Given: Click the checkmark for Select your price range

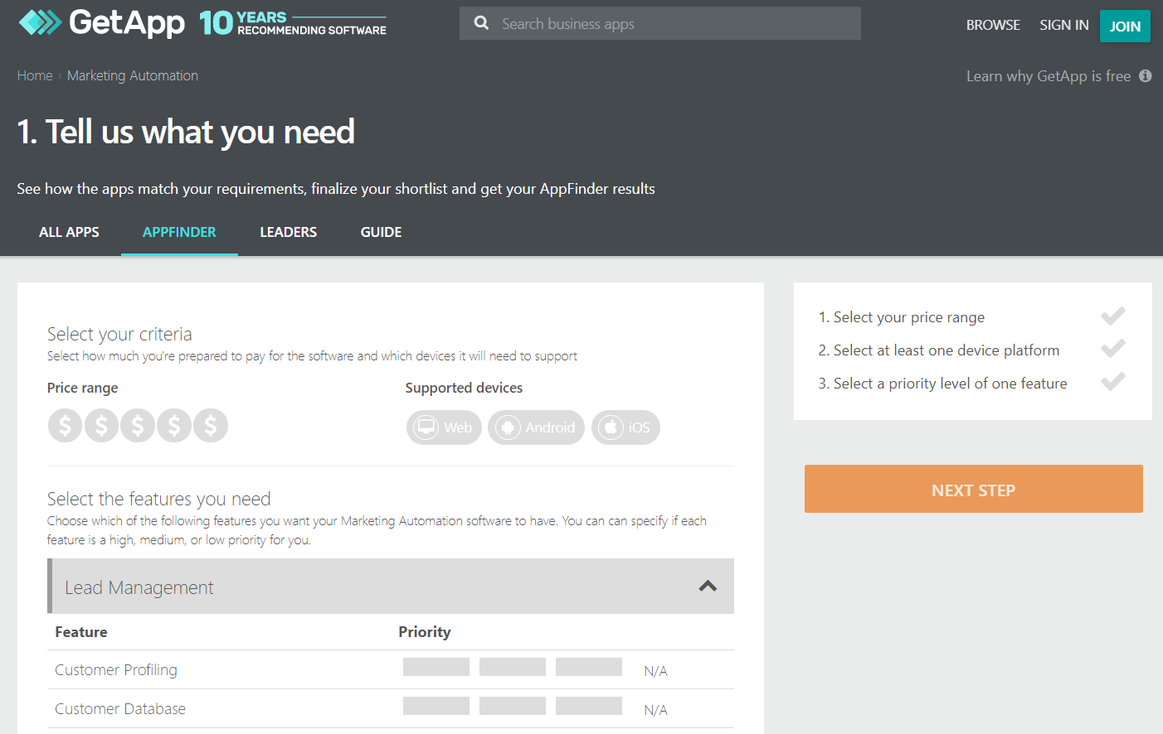Looking at the screenshot, I should (x=1113, y=316).
